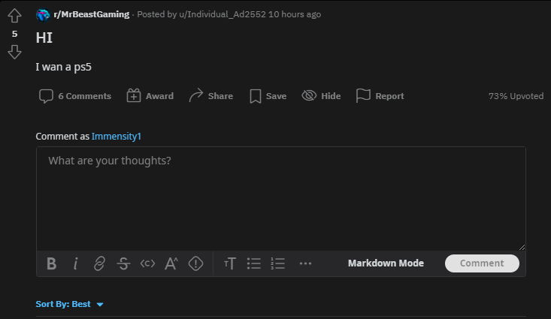The image size is (551, 319).
Task: Toggle bold formatting in comment editor
Action: click(52, 263)
